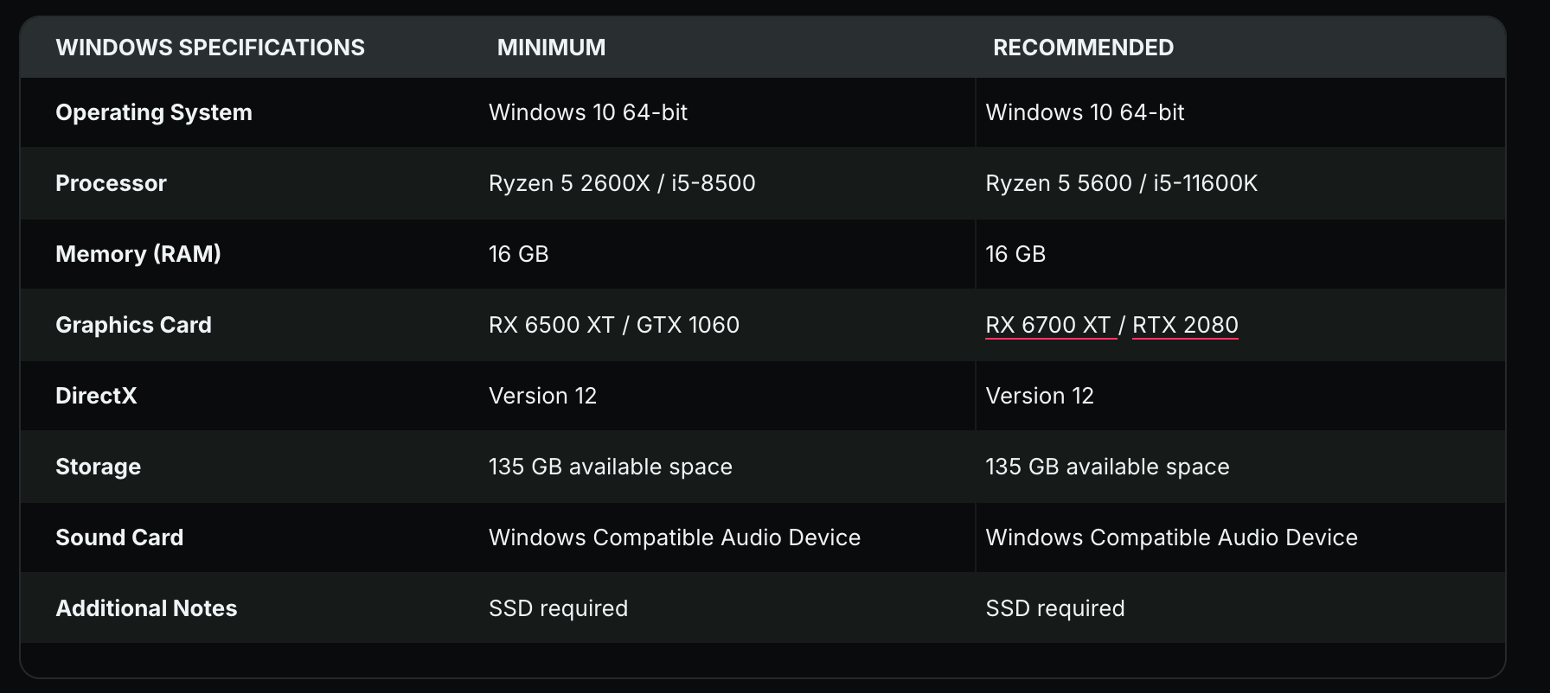
Task: Select the Processor row label
Action: 111,183
